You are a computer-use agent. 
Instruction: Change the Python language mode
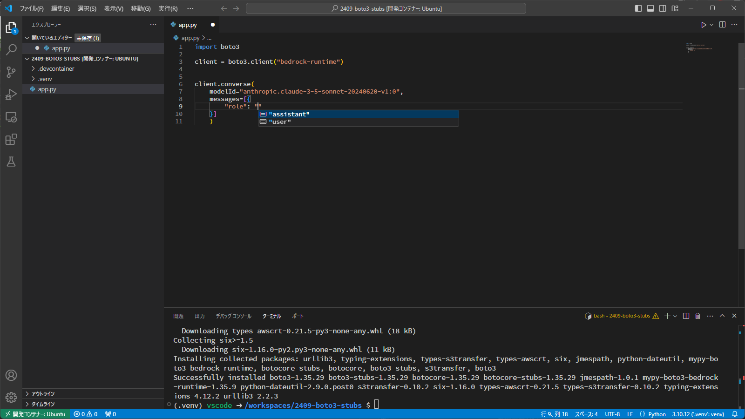tap(657, 414)
